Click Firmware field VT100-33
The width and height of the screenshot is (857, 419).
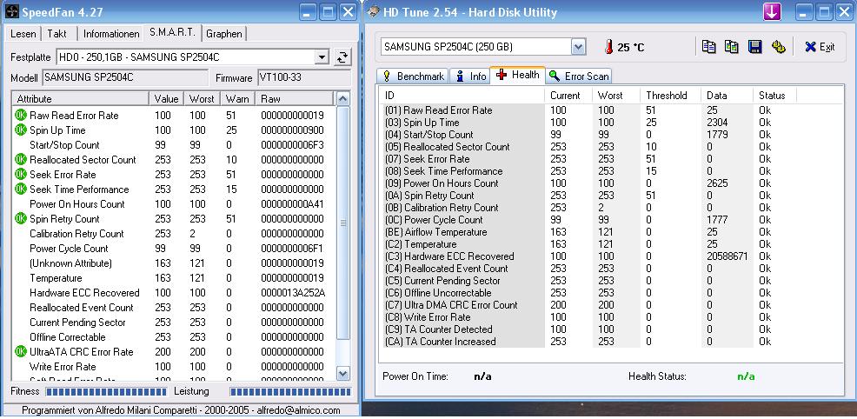[304, 77]
